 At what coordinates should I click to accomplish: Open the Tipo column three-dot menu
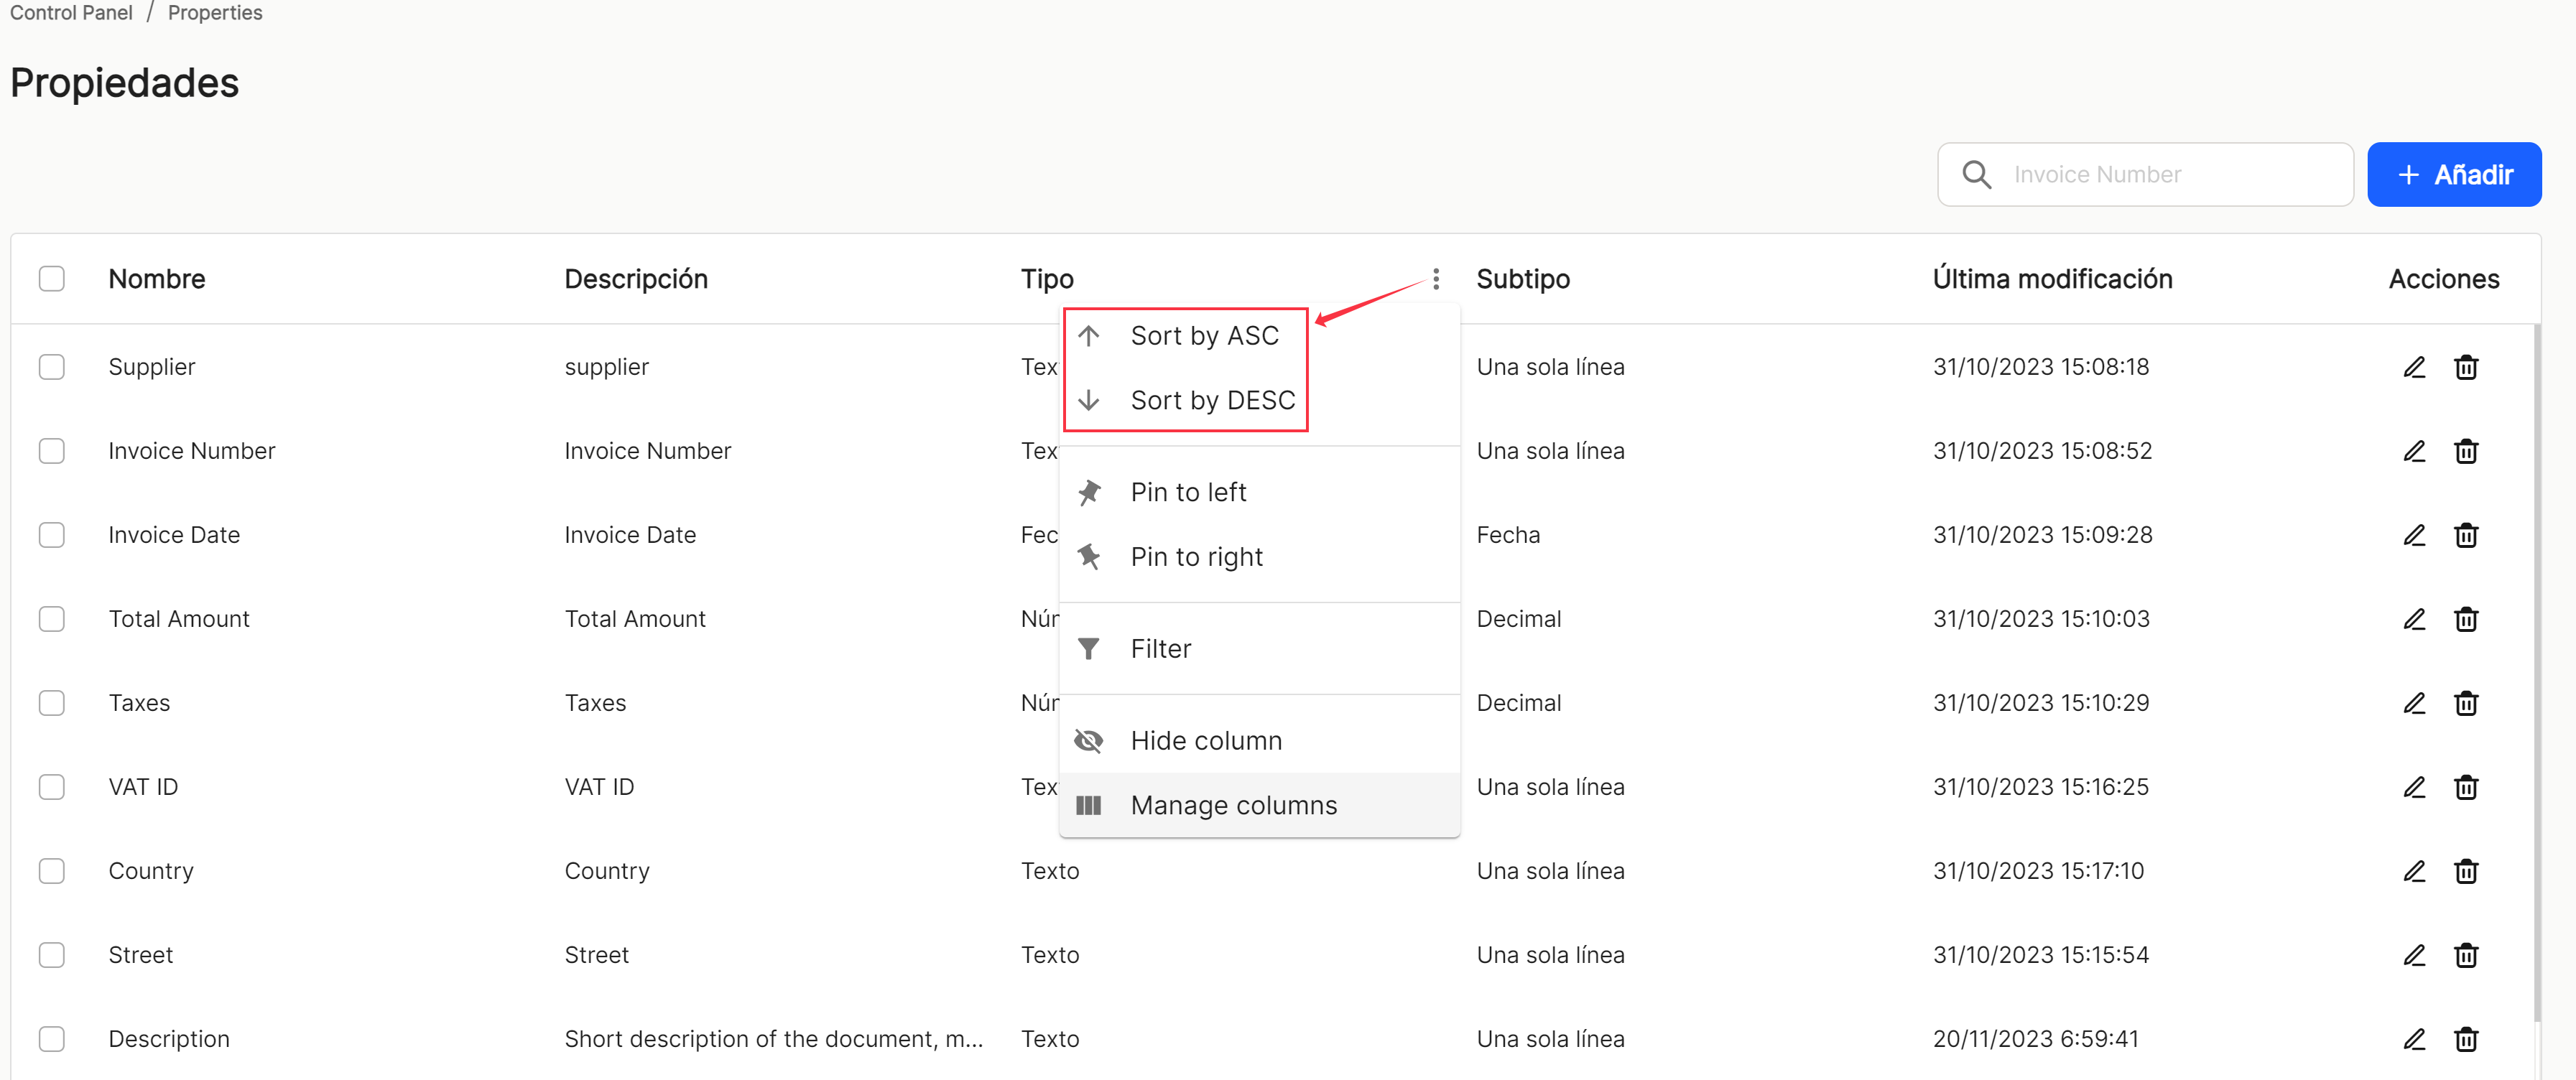(x=1436, y=279)
